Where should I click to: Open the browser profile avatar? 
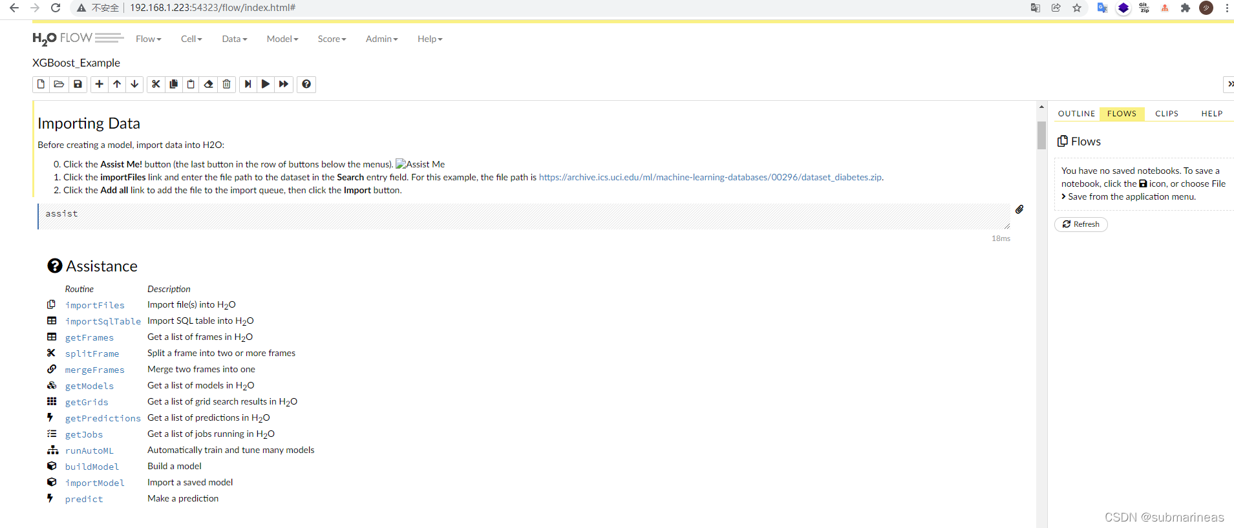tap(1206, 8)
